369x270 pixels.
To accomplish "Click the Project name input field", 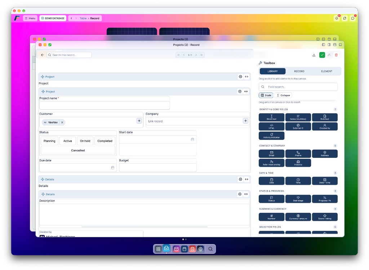I will pos(105,105).
